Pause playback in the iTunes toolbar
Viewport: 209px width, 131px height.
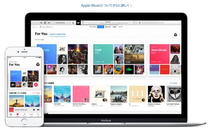coord(45,23)
